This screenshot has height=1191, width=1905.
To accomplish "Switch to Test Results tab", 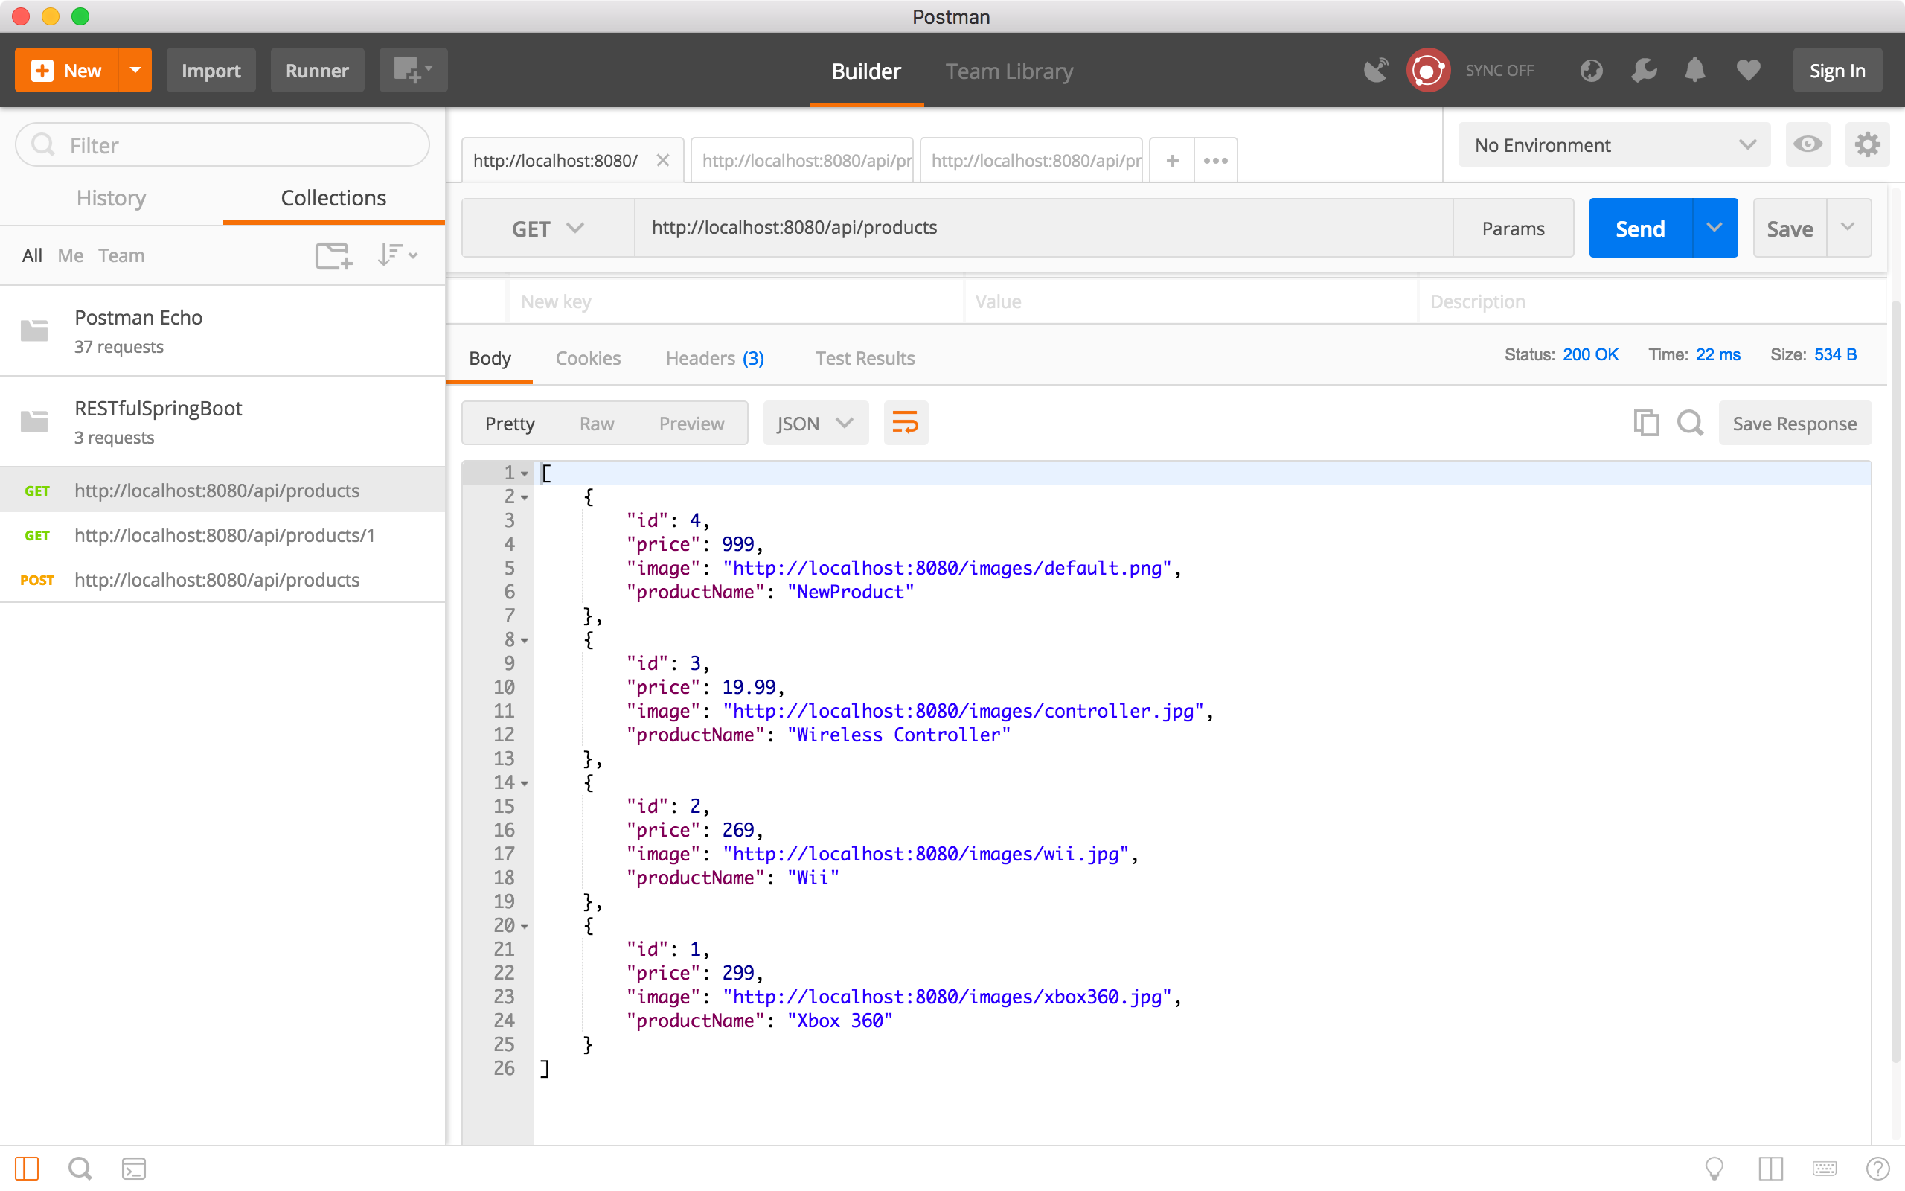I will click(865, 358).
